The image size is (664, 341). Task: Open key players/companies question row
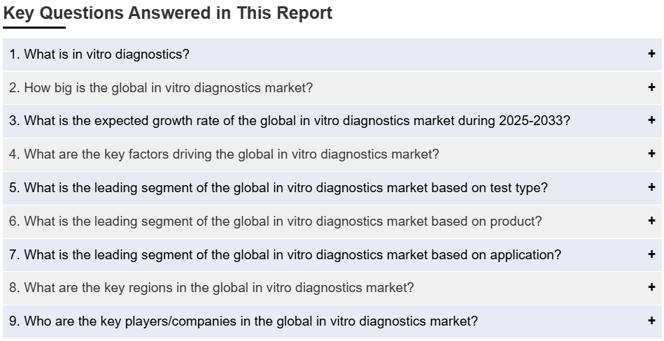click(332, 321)
